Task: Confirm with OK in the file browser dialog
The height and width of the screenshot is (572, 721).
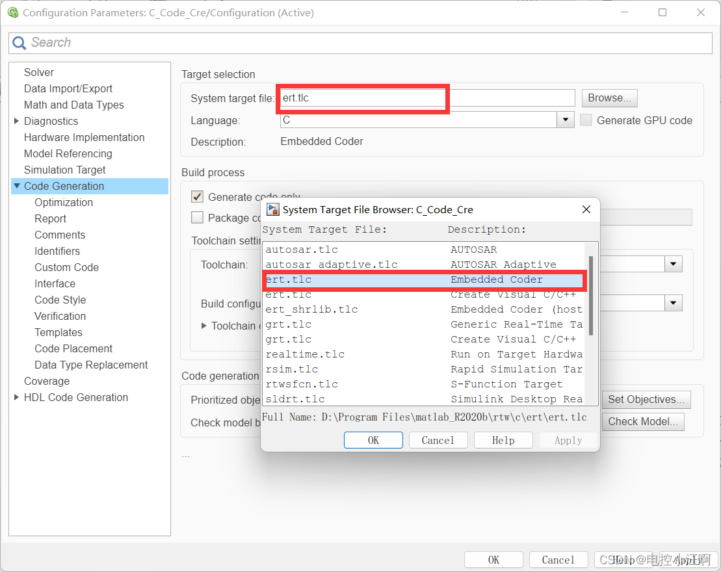Action: (373, 440)
